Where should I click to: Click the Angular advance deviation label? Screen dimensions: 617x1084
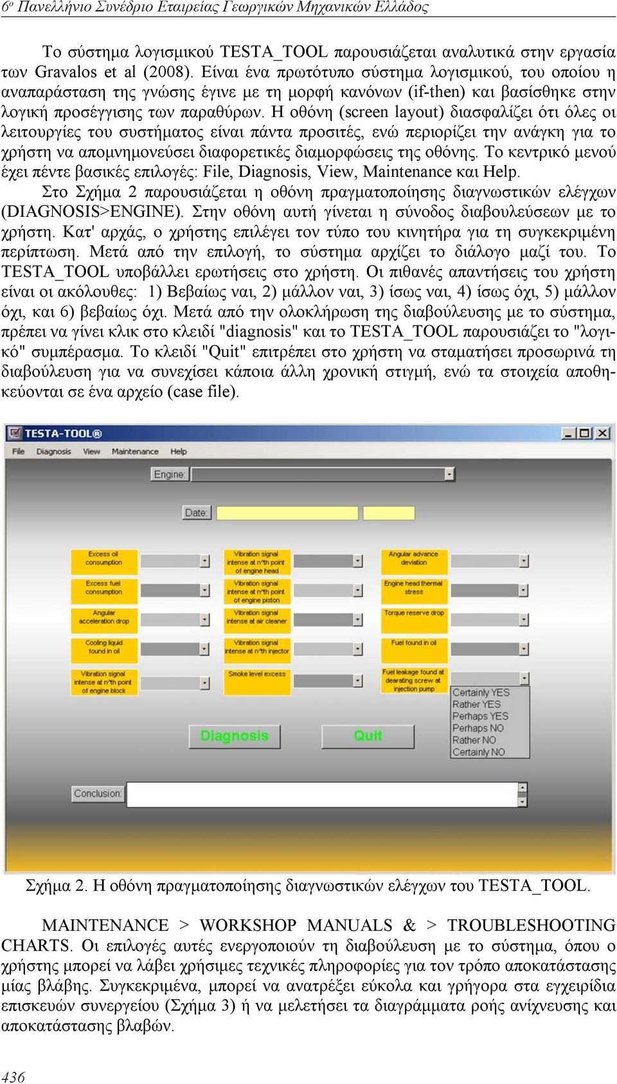pyautogui.click(x=414, y=561)
